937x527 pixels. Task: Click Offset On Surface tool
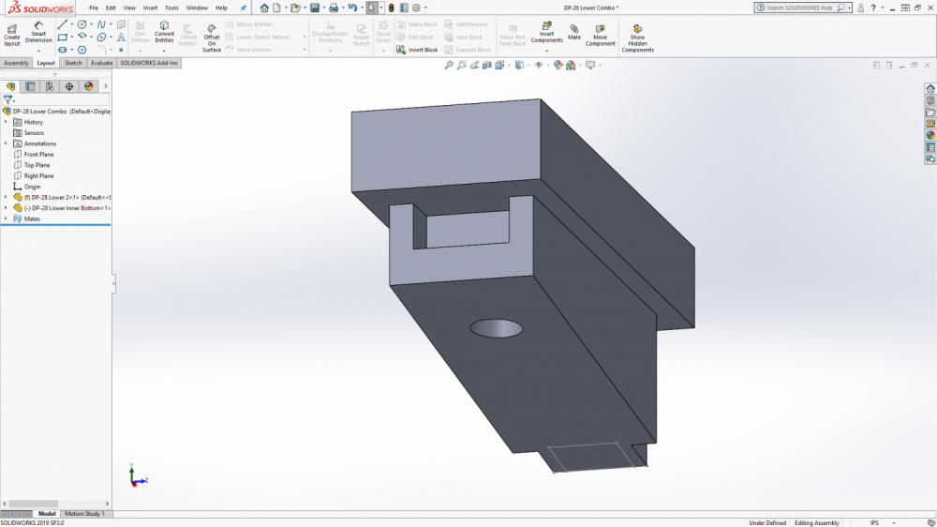pos(212,38)
